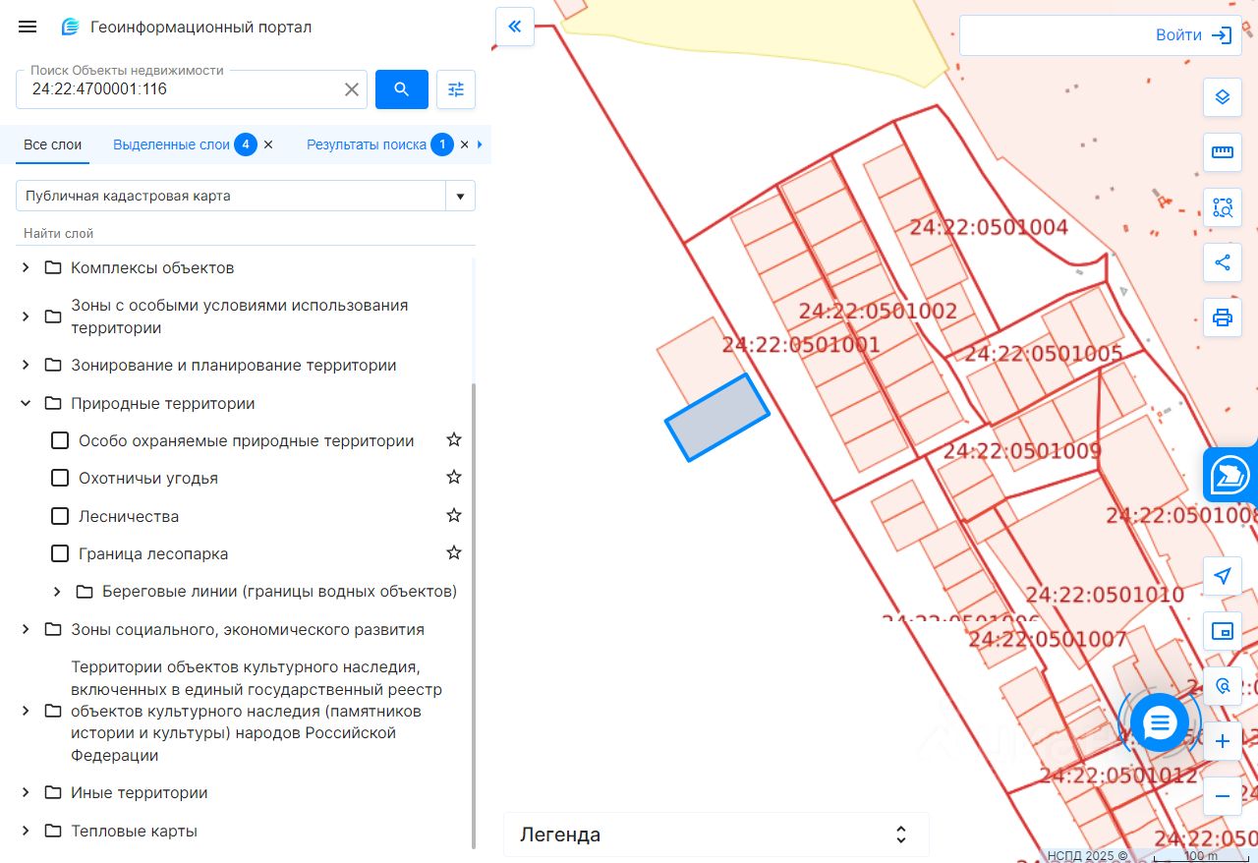Switch to the Все слои tab
Viewport: 1258px width, 863px height.
(x=53, y=144)
